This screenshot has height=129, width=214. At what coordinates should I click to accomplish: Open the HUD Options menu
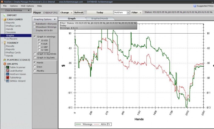[27, 6]
